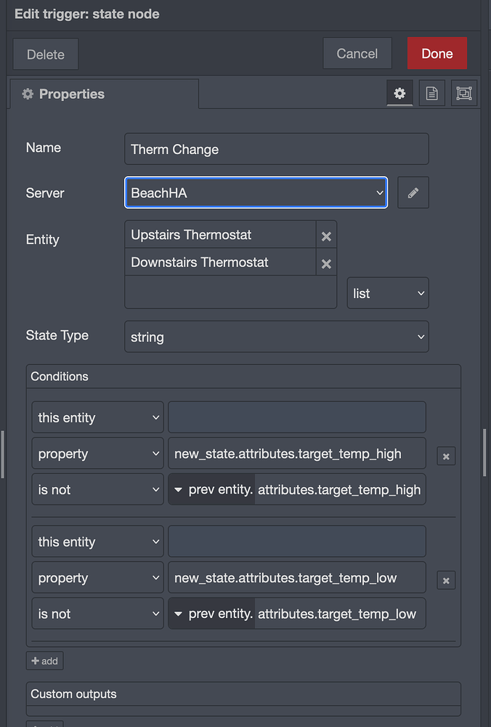The height and width of the screenshot is (727, 491).
Task: Click the Name field containing Therm Change
Action: coord(277,149)
